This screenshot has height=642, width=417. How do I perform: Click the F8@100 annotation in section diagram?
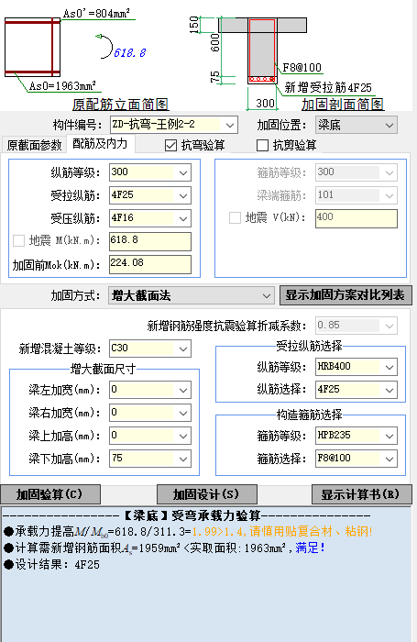pos(302,68)
